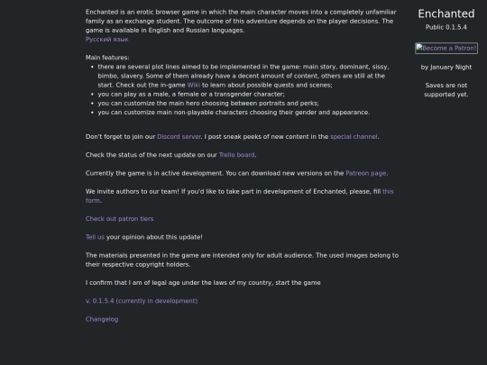Click the legal age confirmation text
Viewport: 487px width, 365px height.
pyautogui.click(x=203, y=283)
